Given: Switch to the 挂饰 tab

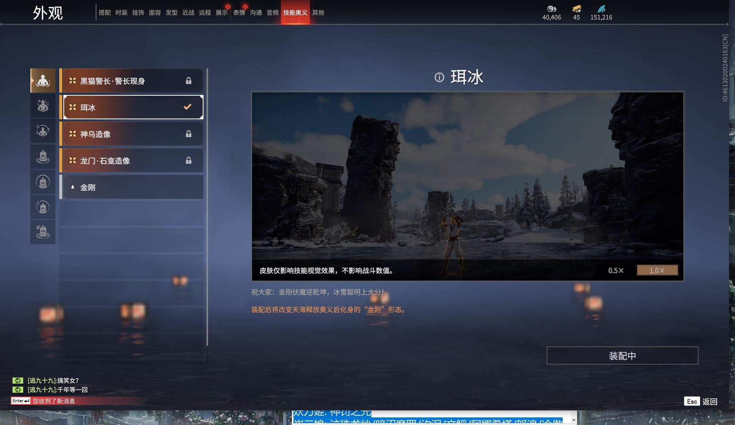Looking at the screenshot, I should click(138, 13).
